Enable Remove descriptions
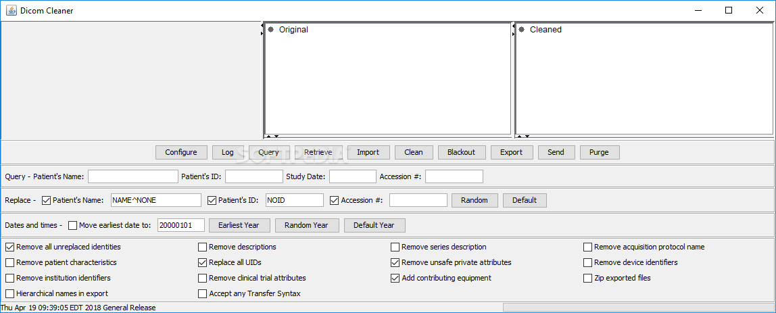This screenshot has width=776, height=313. pyautogui.click(x=202, y=247)
